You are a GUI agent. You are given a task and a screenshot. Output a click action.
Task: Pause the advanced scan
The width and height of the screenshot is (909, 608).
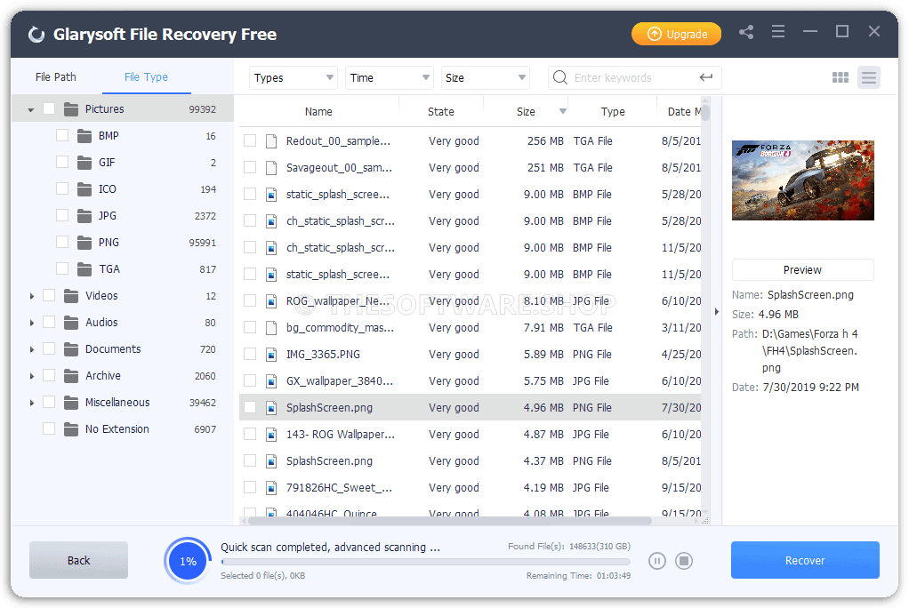tap(657, 561)
